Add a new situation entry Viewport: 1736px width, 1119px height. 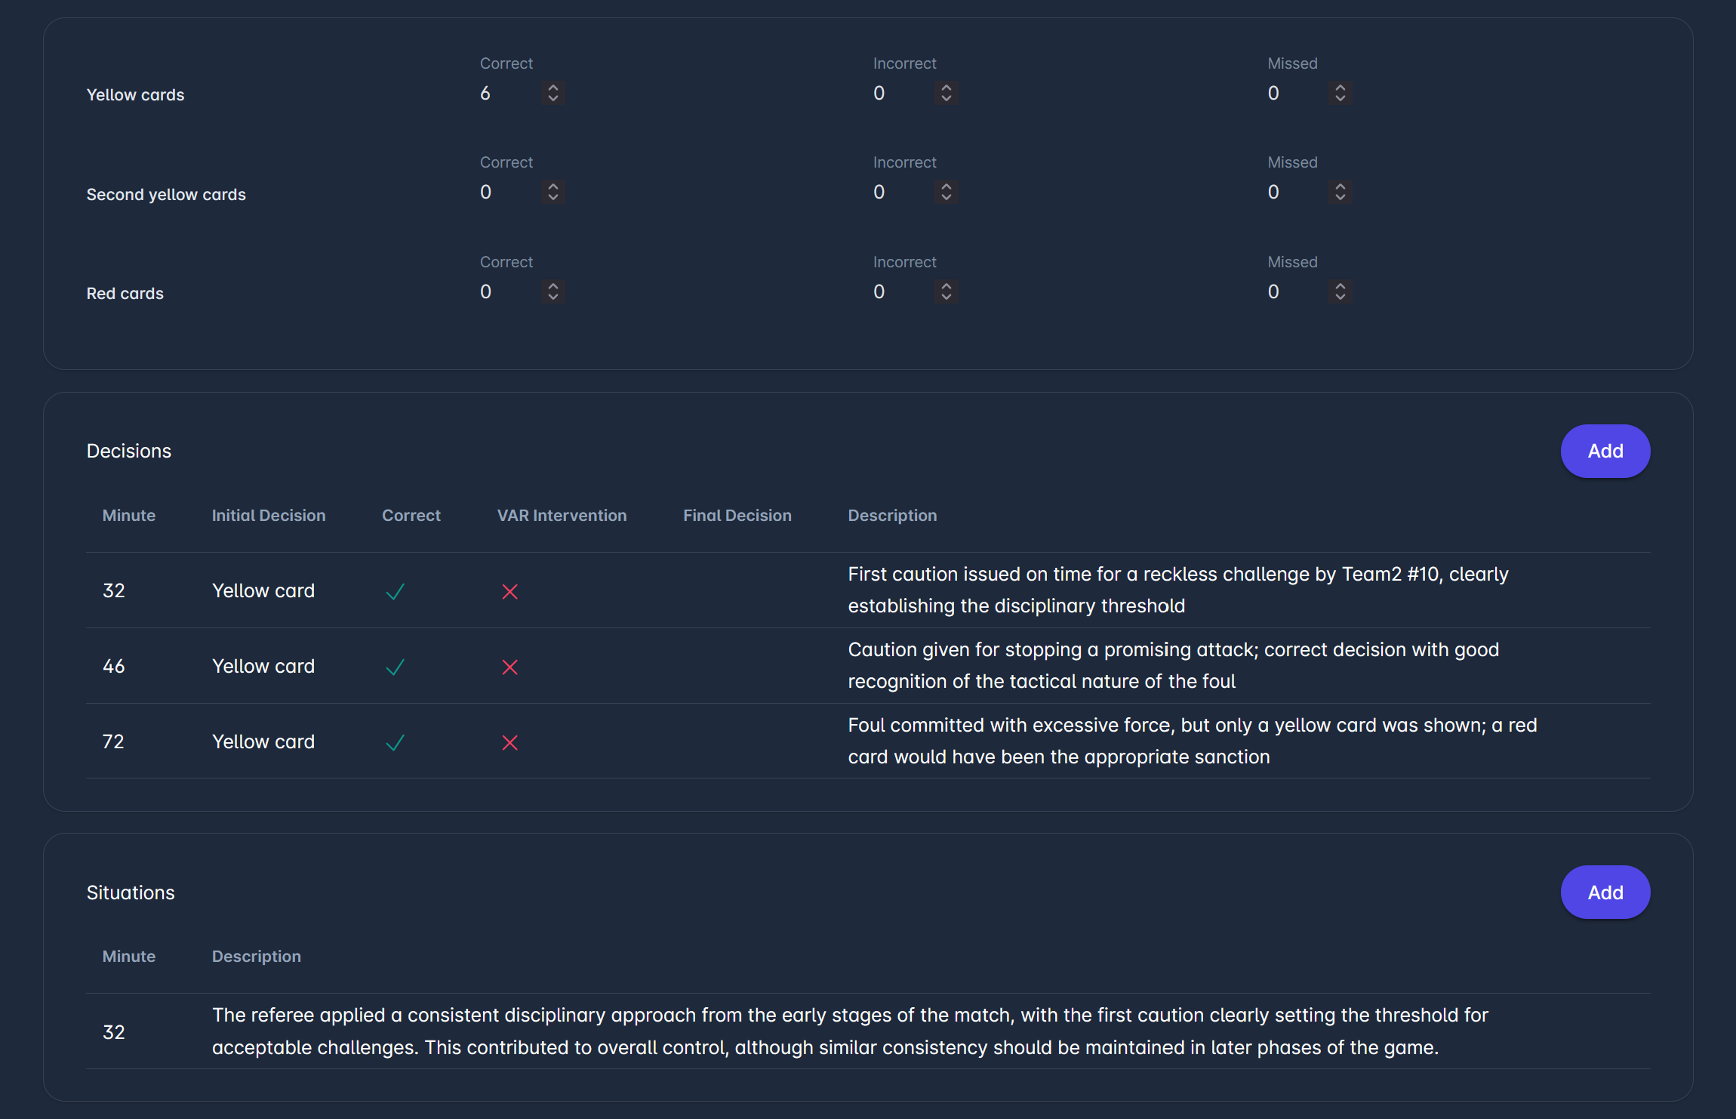pyautogui.click(x=1605, y=892)
